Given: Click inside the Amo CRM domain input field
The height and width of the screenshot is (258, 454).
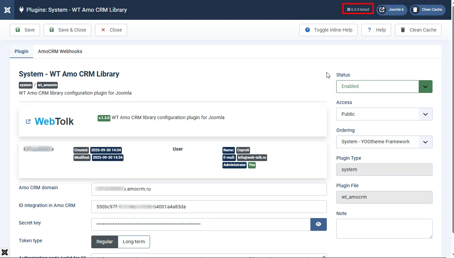Looking at the screenshot, I should [x=208, y=189].
